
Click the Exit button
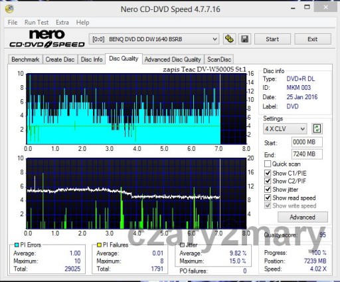click(313, 39)
